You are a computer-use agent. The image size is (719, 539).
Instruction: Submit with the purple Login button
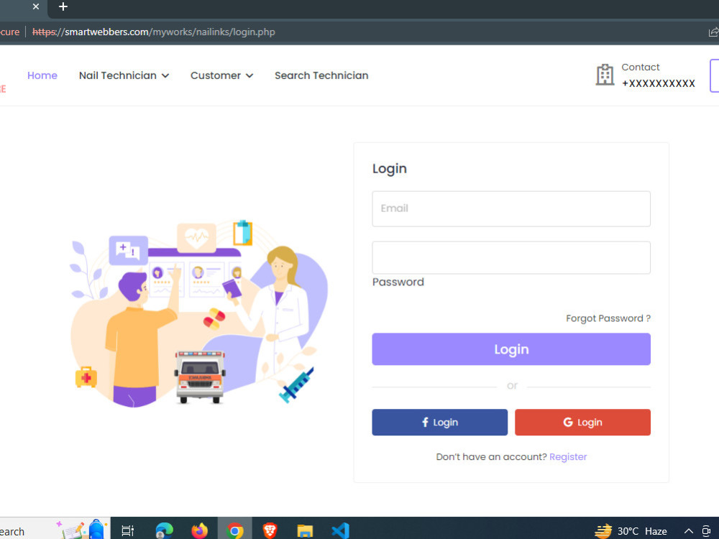[x=511, y=349]
